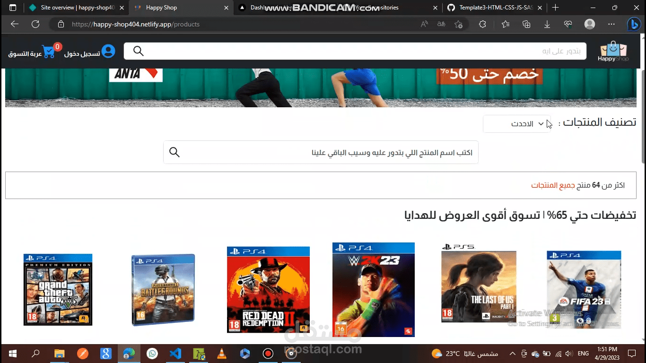Open browser essentials heart icon
Viewport: 646px width, 363px height.
(x=568, y=24)
